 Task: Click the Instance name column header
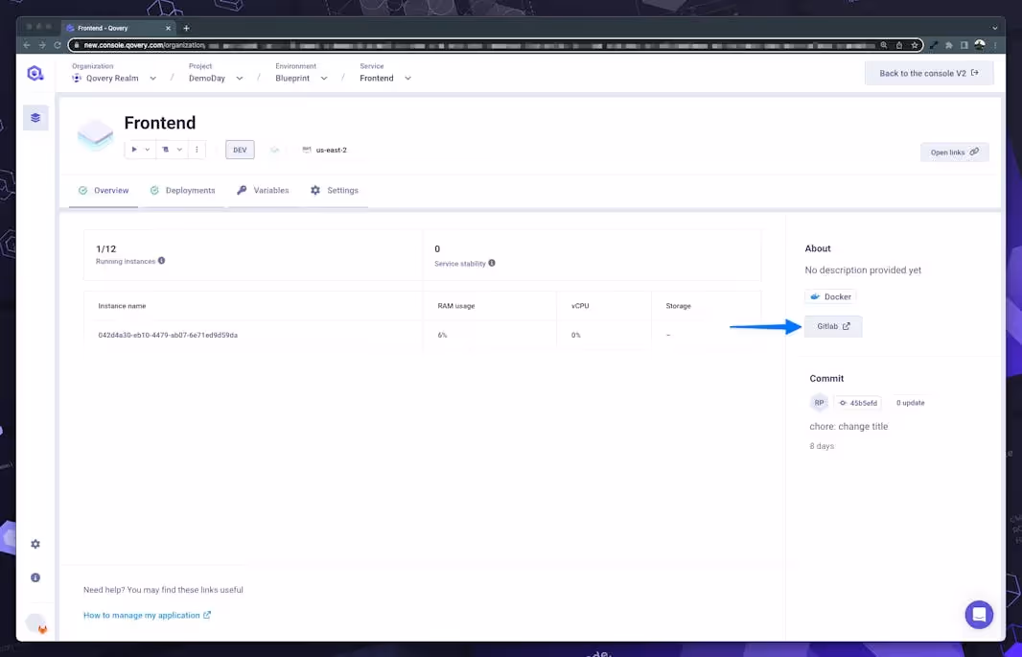(122, 306)
